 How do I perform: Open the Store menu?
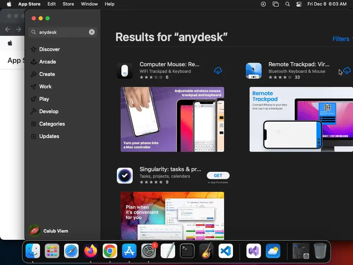[x=68, y=4]
